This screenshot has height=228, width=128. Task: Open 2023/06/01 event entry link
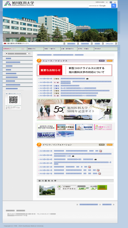point(76,151)
